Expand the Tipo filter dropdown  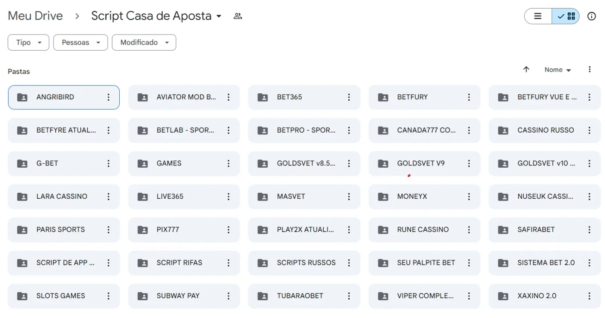29,42
